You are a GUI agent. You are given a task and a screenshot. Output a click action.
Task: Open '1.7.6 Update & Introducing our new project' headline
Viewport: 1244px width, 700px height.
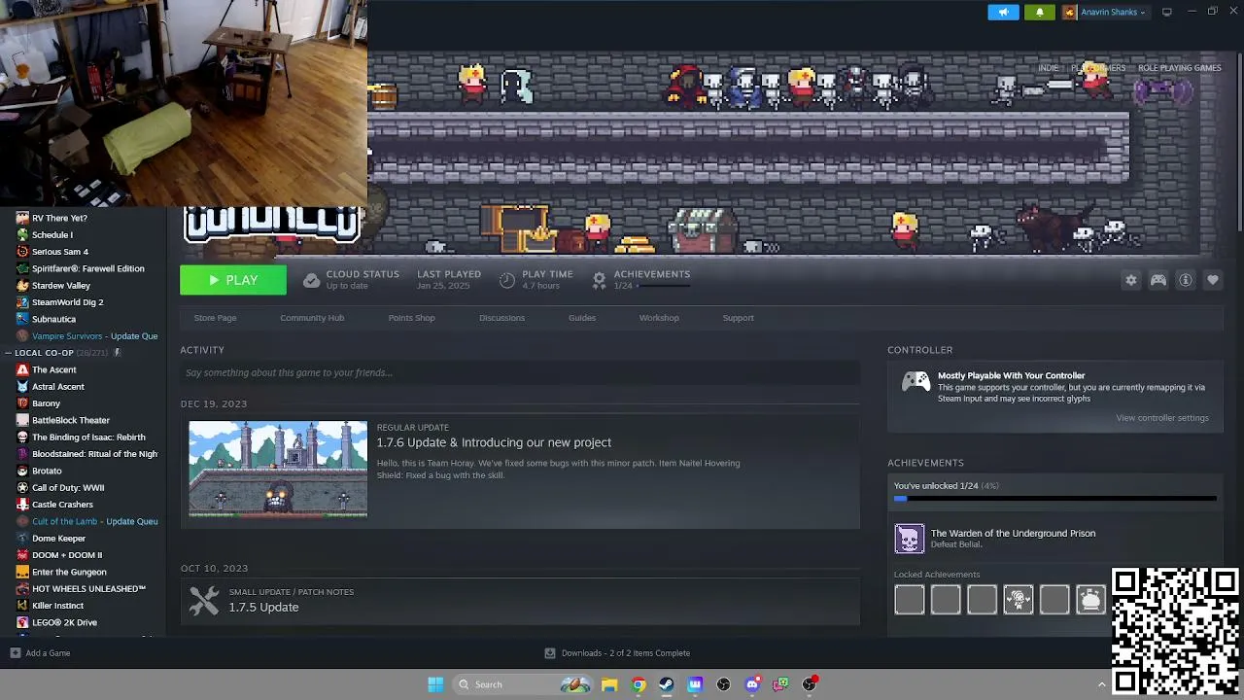pyautogui.click(x=494, y=442)
